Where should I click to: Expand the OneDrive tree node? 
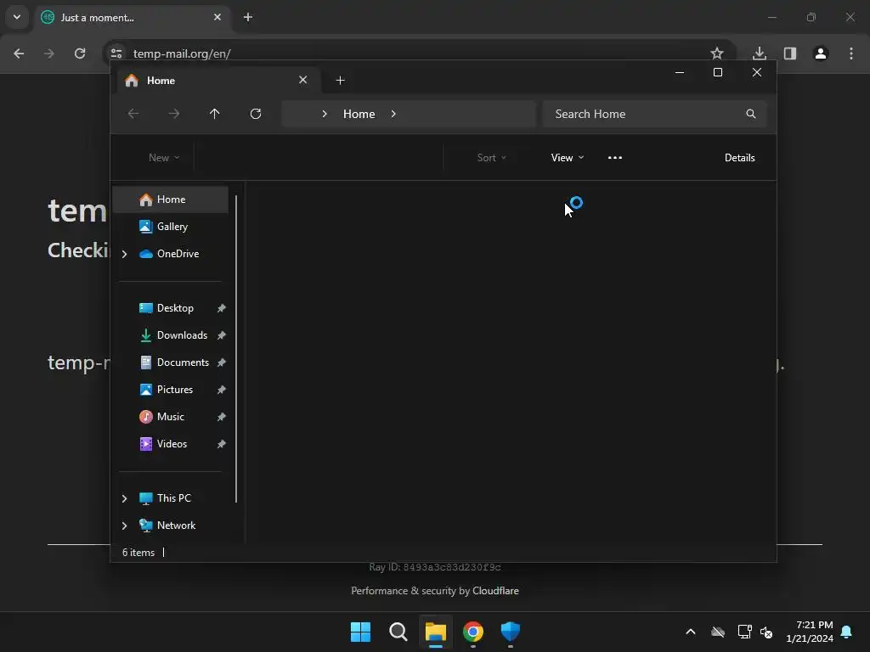point(124,254)
